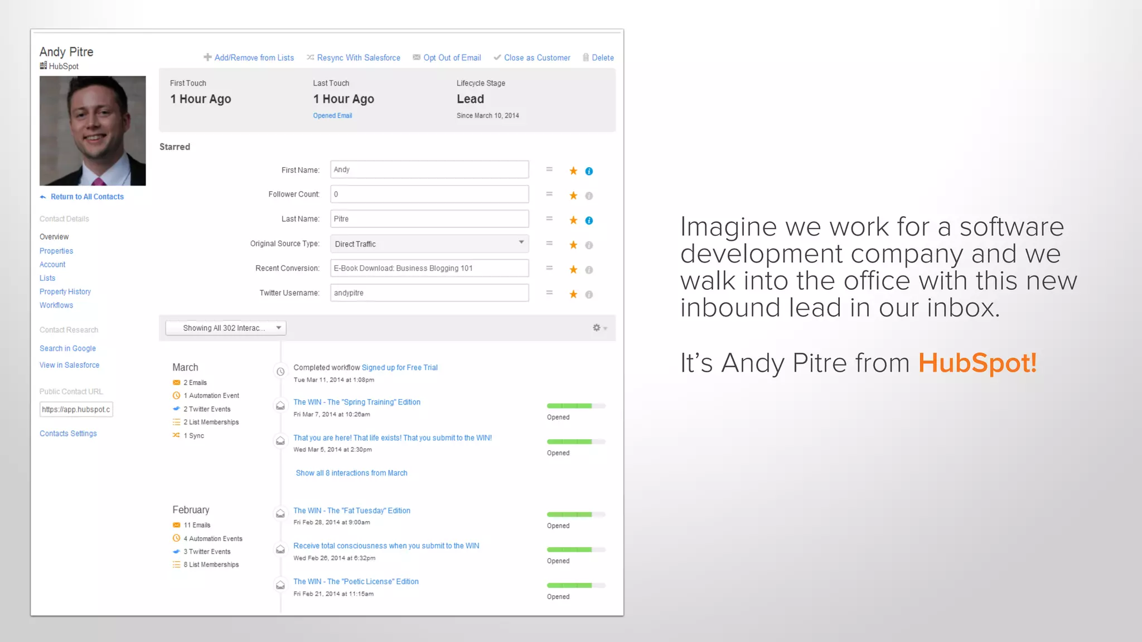Image resolution: width=1142 pixels, height=642 pixels.
Task: Unstar the First Name property
Action: 573,171
